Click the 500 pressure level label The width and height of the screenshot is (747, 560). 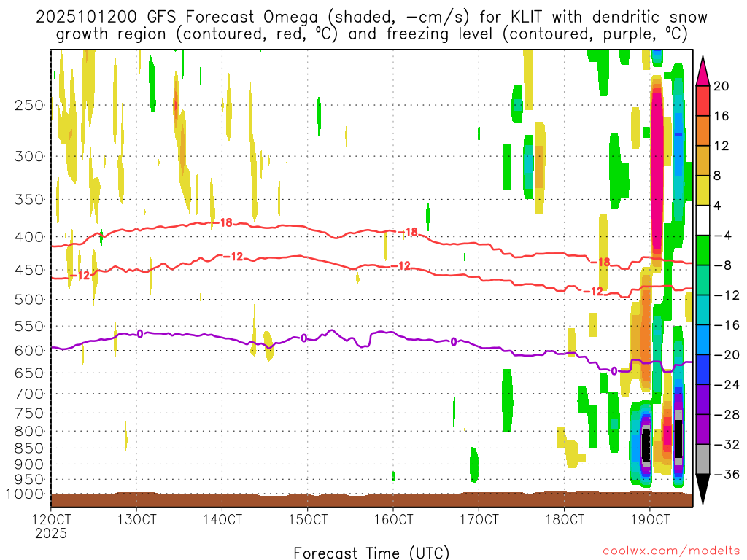[29, 300]
